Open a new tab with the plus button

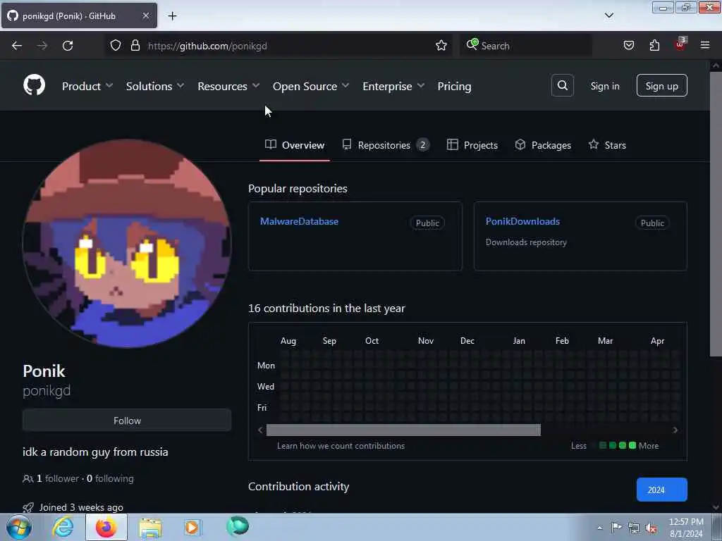172,16
